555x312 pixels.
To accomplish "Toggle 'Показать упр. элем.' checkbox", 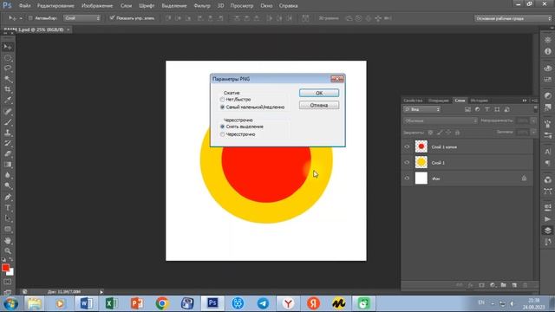I will (112, 17).
